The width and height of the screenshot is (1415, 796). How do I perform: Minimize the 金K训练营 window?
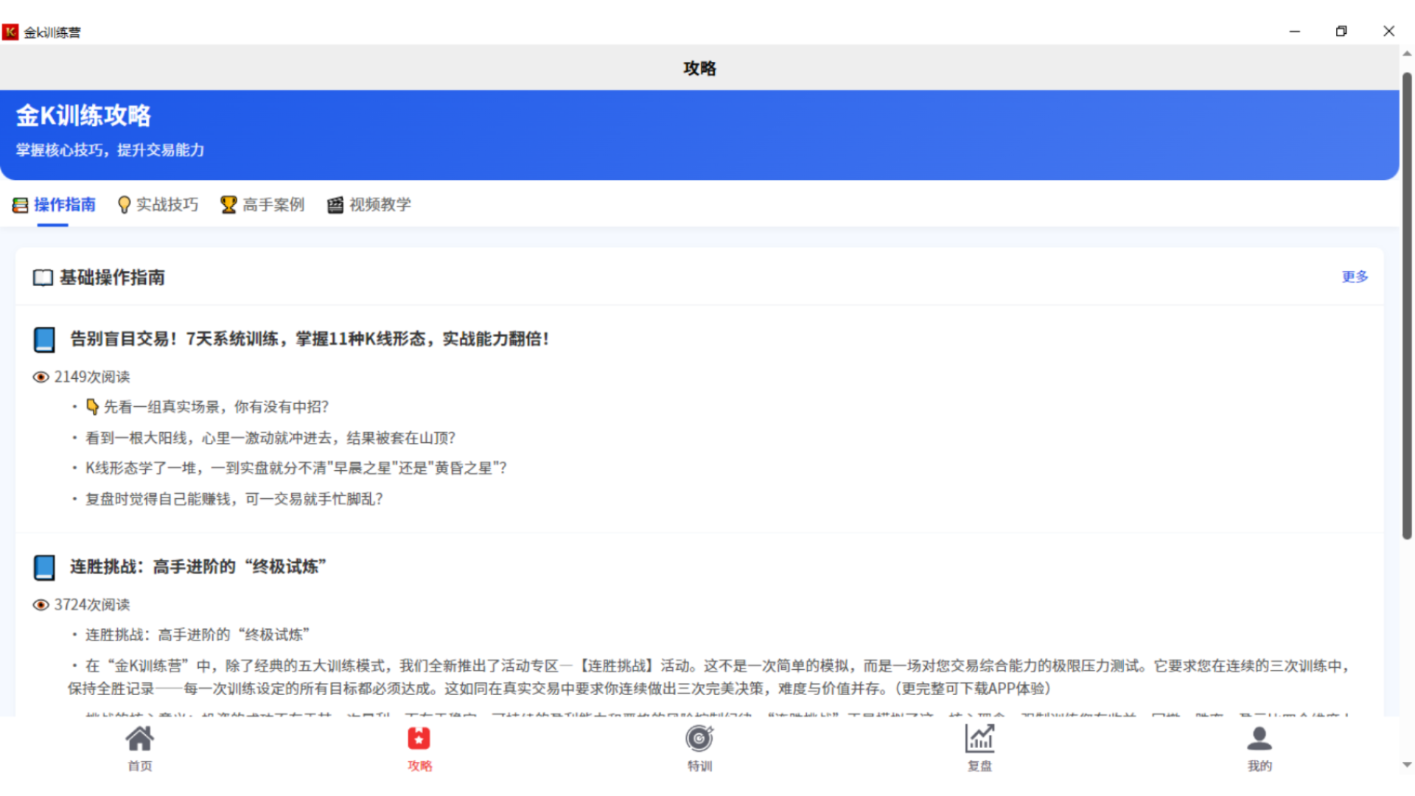[1294, 32]
